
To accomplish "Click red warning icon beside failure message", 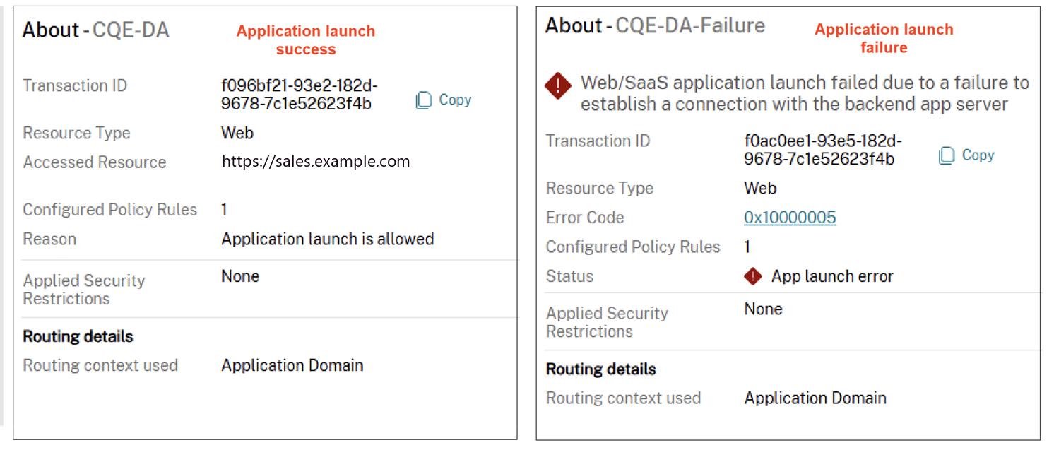I will click(x=558, y=85).
